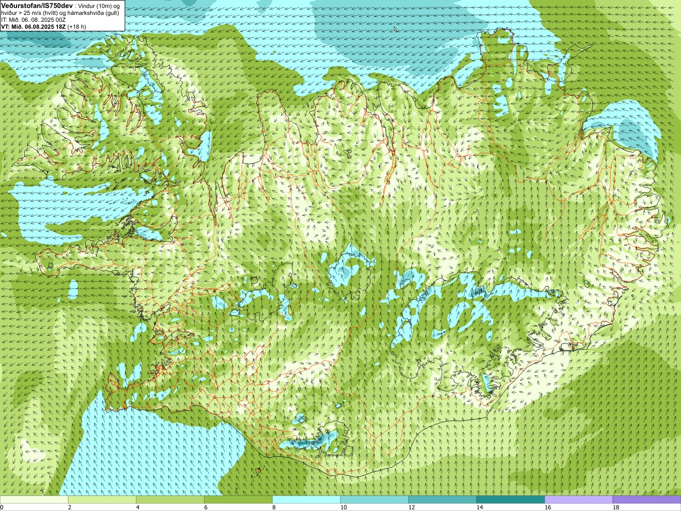Viewport: 681px width, 511px height.
Task: Click the legend value 14
Action: point(479,507)
